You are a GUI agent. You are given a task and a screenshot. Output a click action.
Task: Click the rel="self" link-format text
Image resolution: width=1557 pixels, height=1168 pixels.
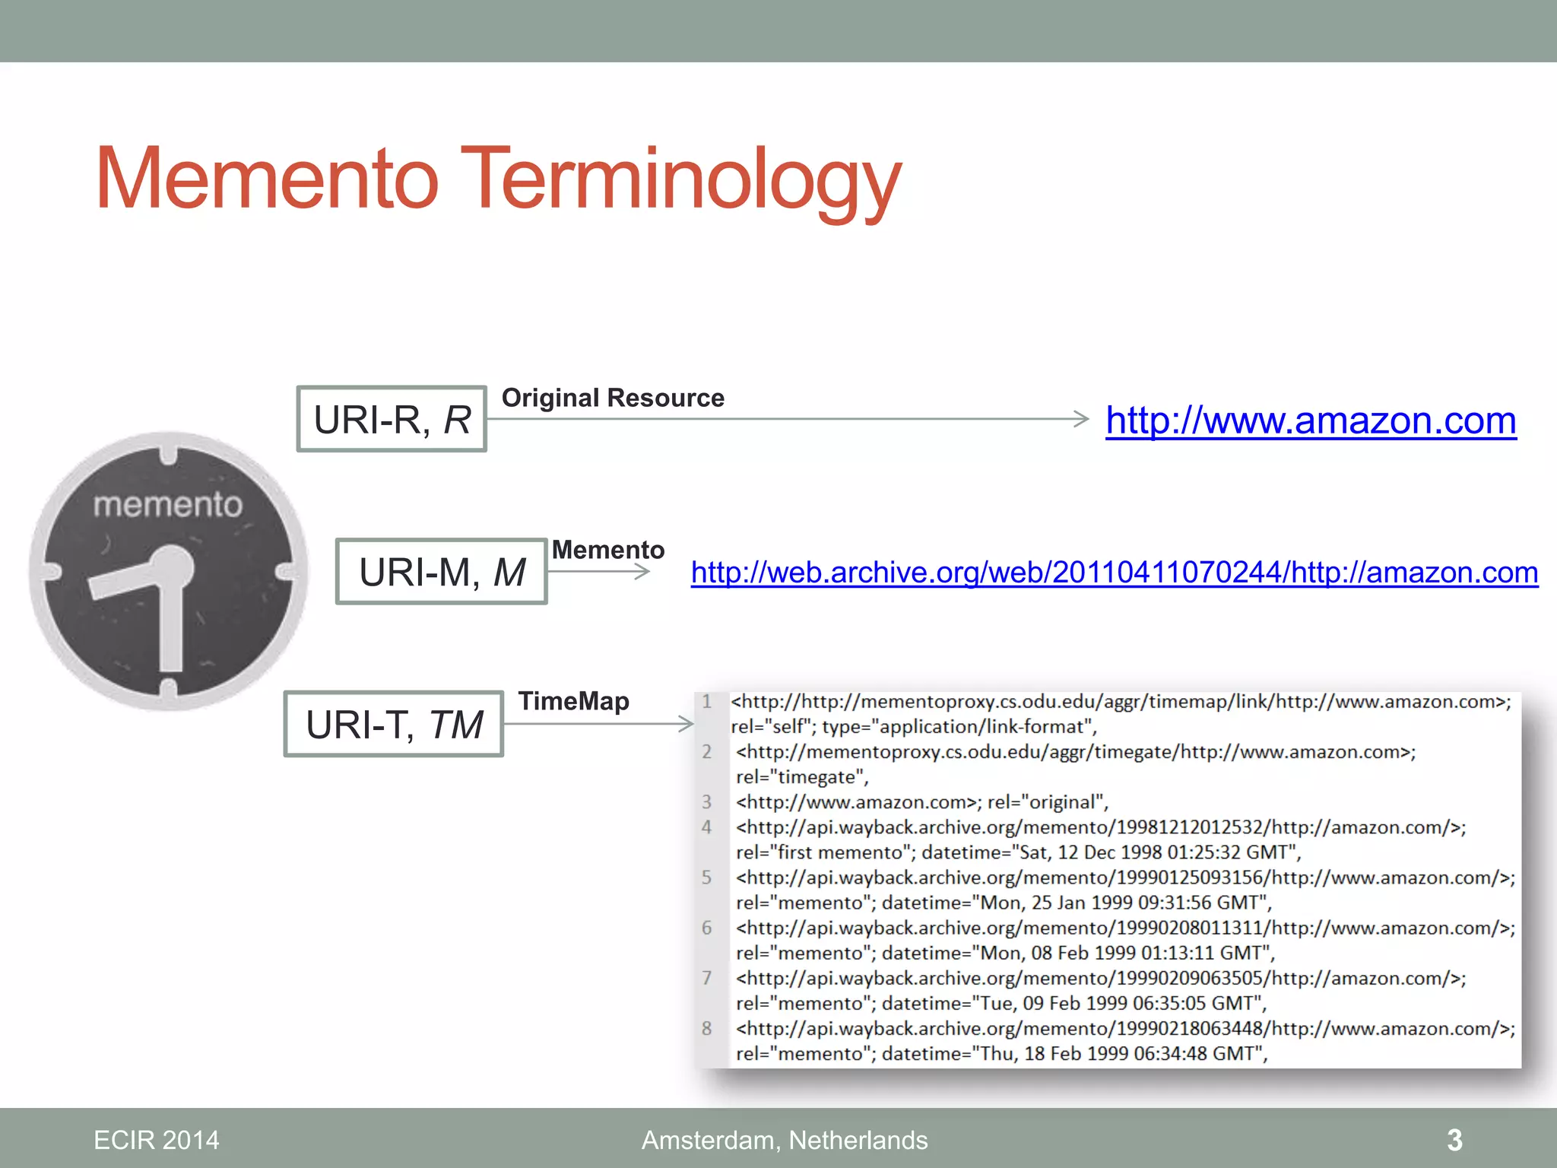pos(914,726)
